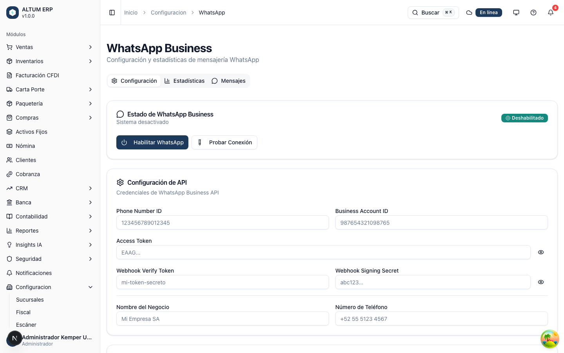The width and height of the screenshot is (564, 353).
Task: Show the Access Token value
Action: [x=541, y=252]
